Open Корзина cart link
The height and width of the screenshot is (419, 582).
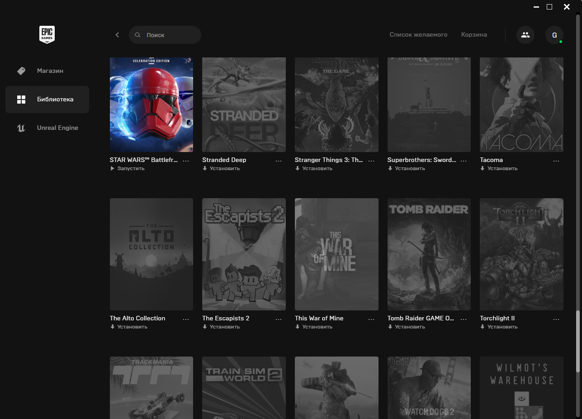(474, 35)
